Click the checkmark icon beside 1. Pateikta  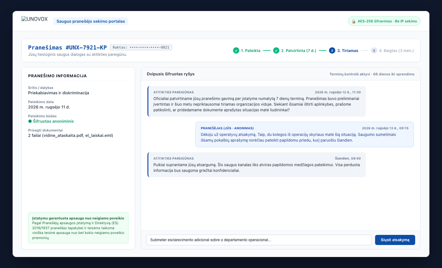click(236, 50)
